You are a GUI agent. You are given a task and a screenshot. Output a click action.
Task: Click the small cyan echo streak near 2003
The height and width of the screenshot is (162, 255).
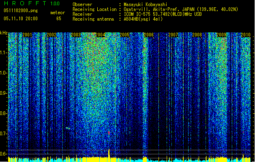[68, 128]
